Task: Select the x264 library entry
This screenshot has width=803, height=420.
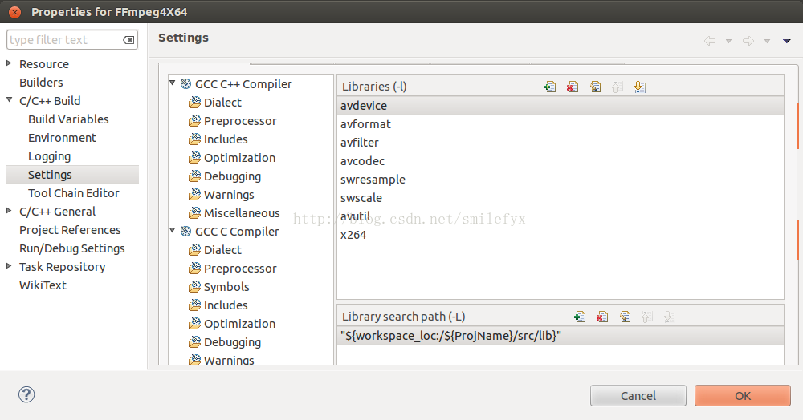Action: pyautogui.click(x=560, y=235)
